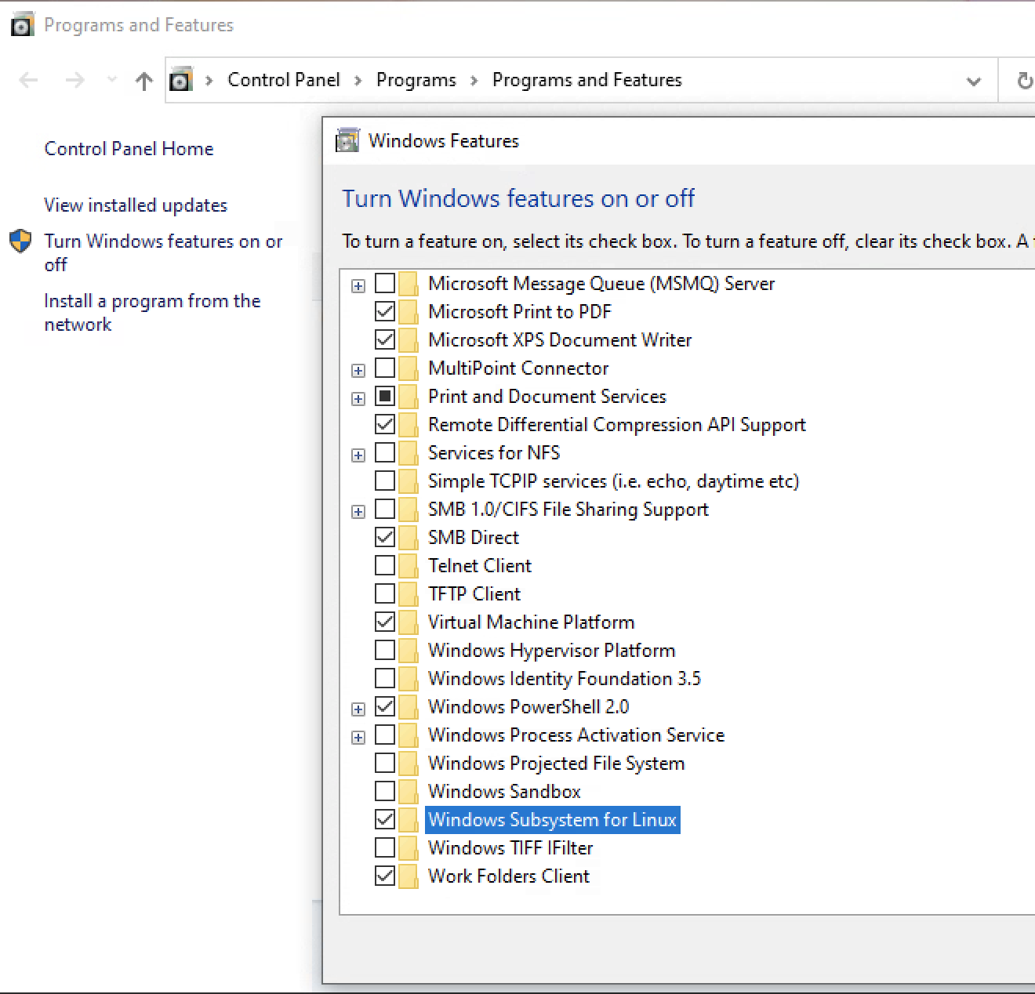The image size is (1035, 994).
Task: Click the Back navigation arrow
Action: (29, 80)
